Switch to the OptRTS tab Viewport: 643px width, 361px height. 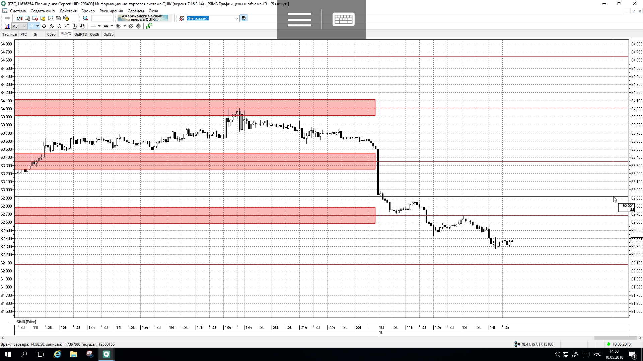80,34
